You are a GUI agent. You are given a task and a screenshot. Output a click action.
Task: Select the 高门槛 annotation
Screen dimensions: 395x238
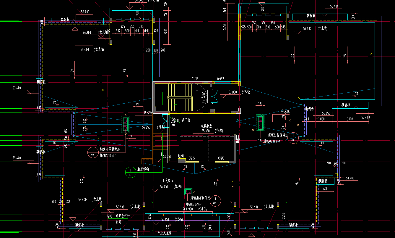(186, 120)
